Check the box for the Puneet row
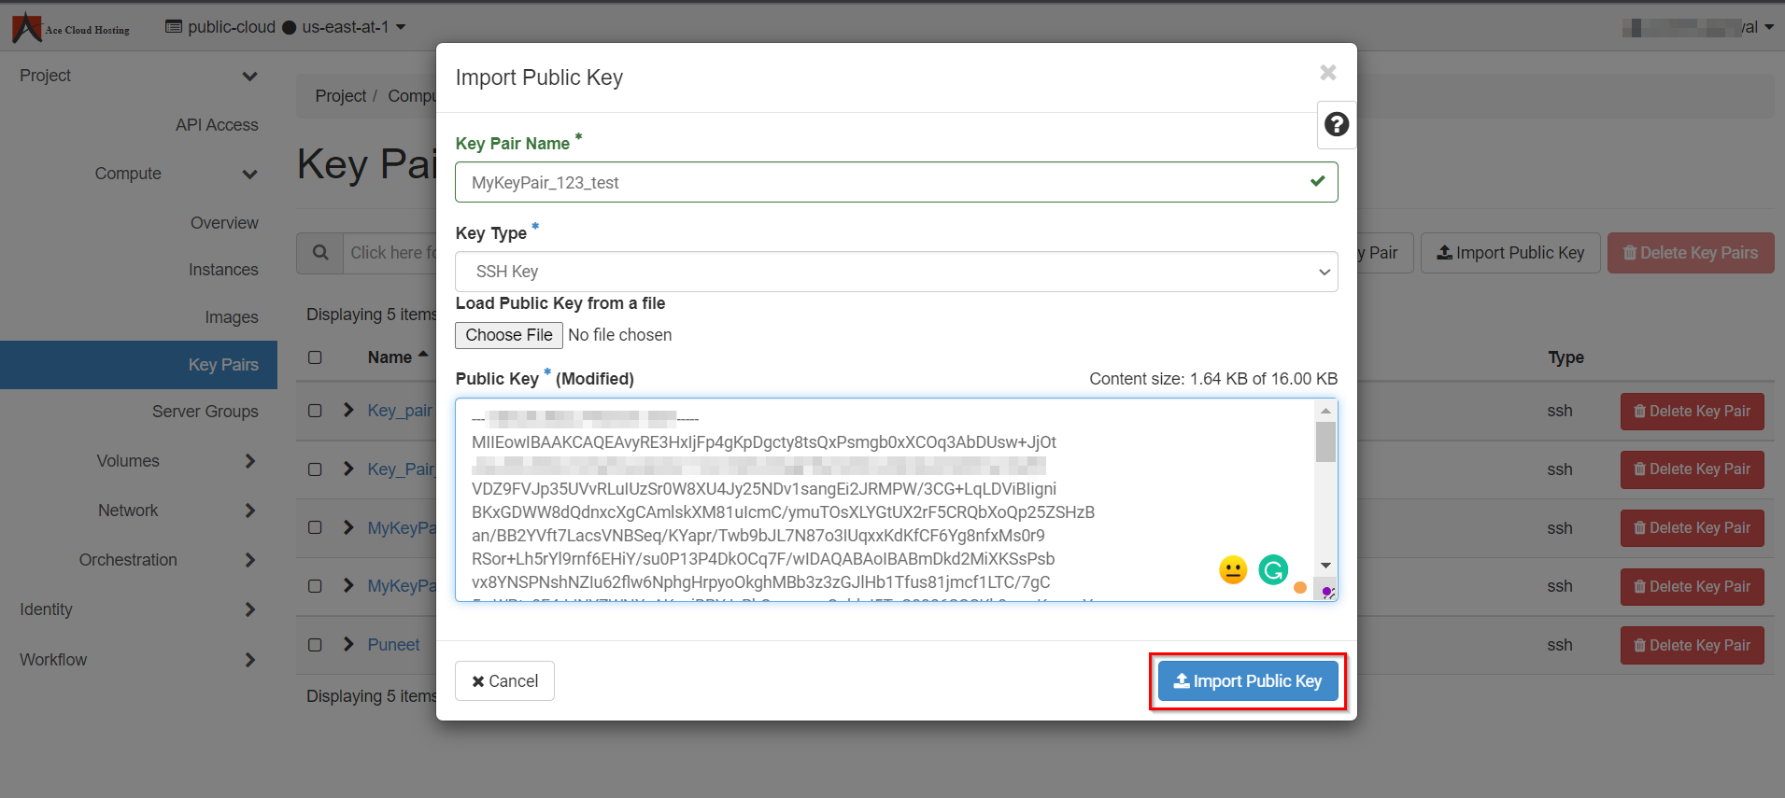The image size is (1785, 798). click(315, 645)
